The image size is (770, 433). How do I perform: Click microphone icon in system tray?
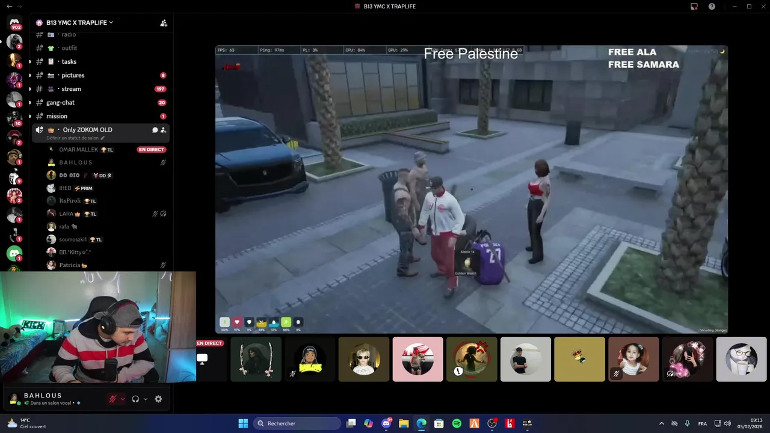point(687,423)
